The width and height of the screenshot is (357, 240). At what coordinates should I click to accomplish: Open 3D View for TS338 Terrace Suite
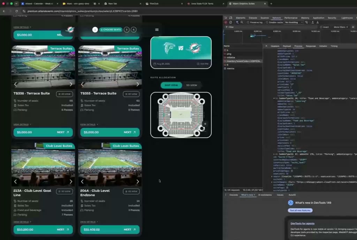click(64, 94)
